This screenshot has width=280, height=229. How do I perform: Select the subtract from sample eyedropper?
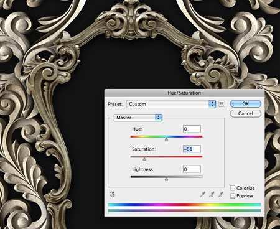pyautogui.click(x=221, y=194)
